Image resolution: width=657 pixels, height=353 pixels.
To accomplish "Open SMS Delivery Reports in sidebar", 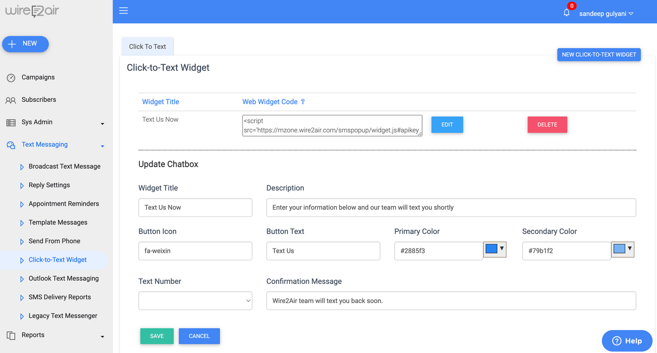I will [59, 297].
